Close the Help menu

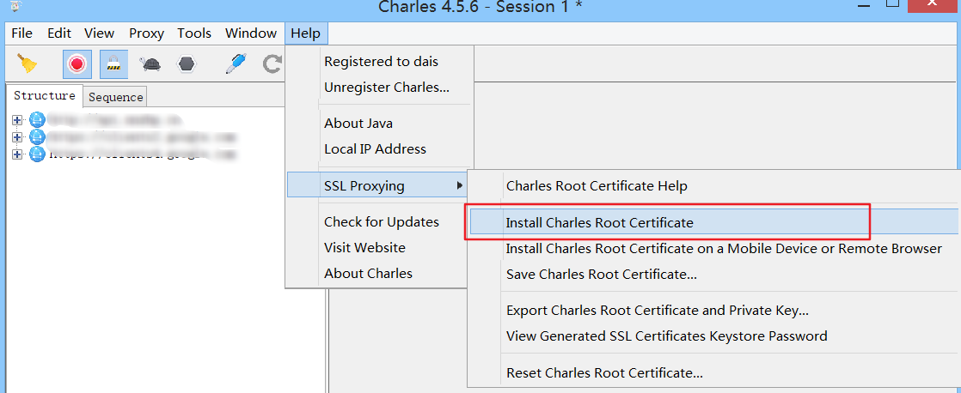click(x=306, y=33)
